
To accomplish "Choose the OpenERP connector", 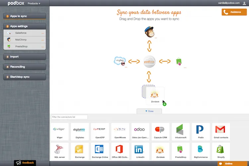I will (100, 131).
